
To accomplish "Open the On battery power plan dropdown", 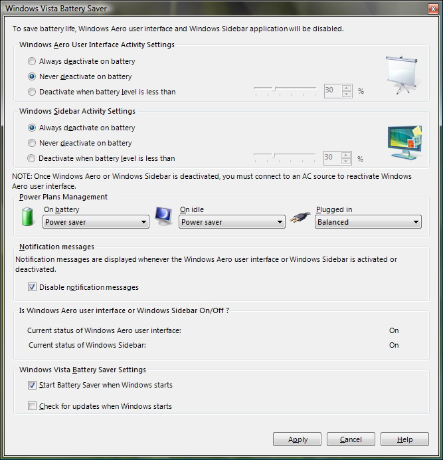I will pos(96,222).
